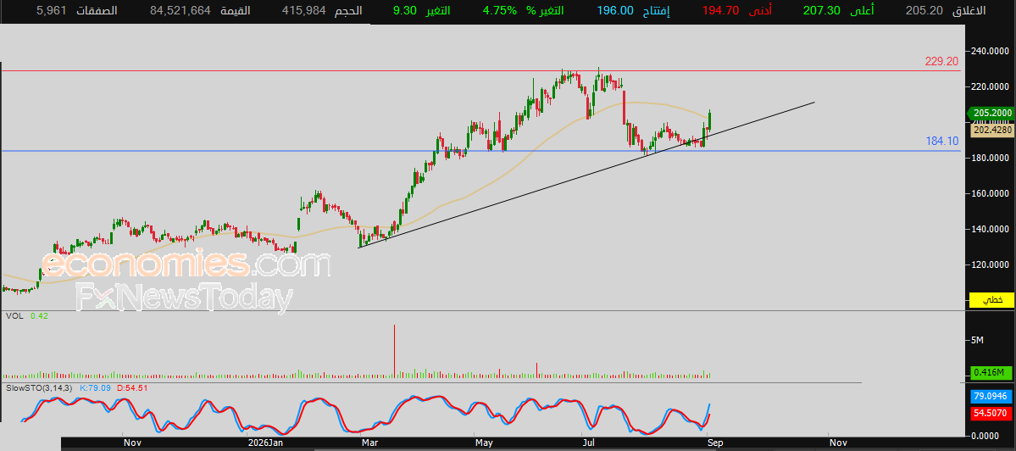Click the blue K:79.09 stochastic value

pyautogui.click(x=95, y=387)
